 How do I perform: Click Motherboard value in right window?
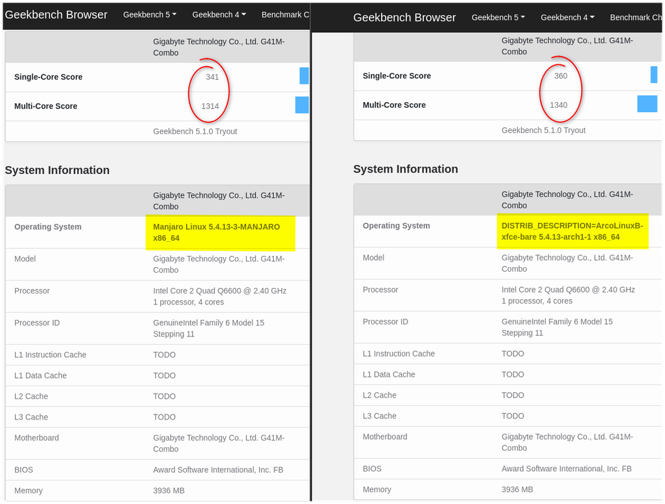[x=567, y=442]
